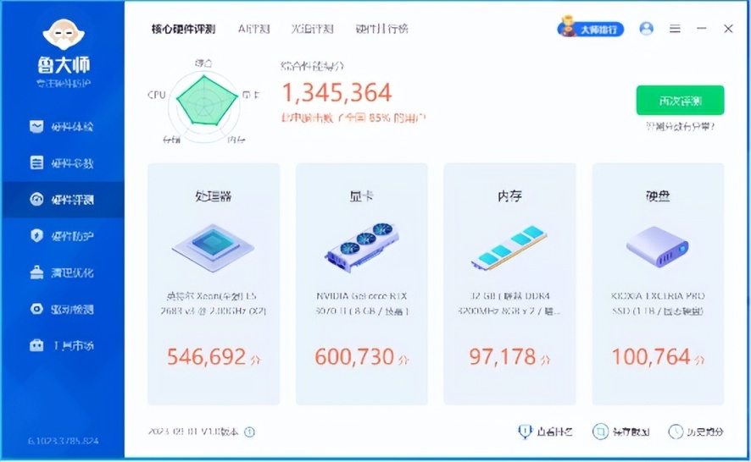The height and width of the screenshot is (462, 751).
Task: Click the version info circle icon
Action: pyautogui.click(x=249, y=432)
